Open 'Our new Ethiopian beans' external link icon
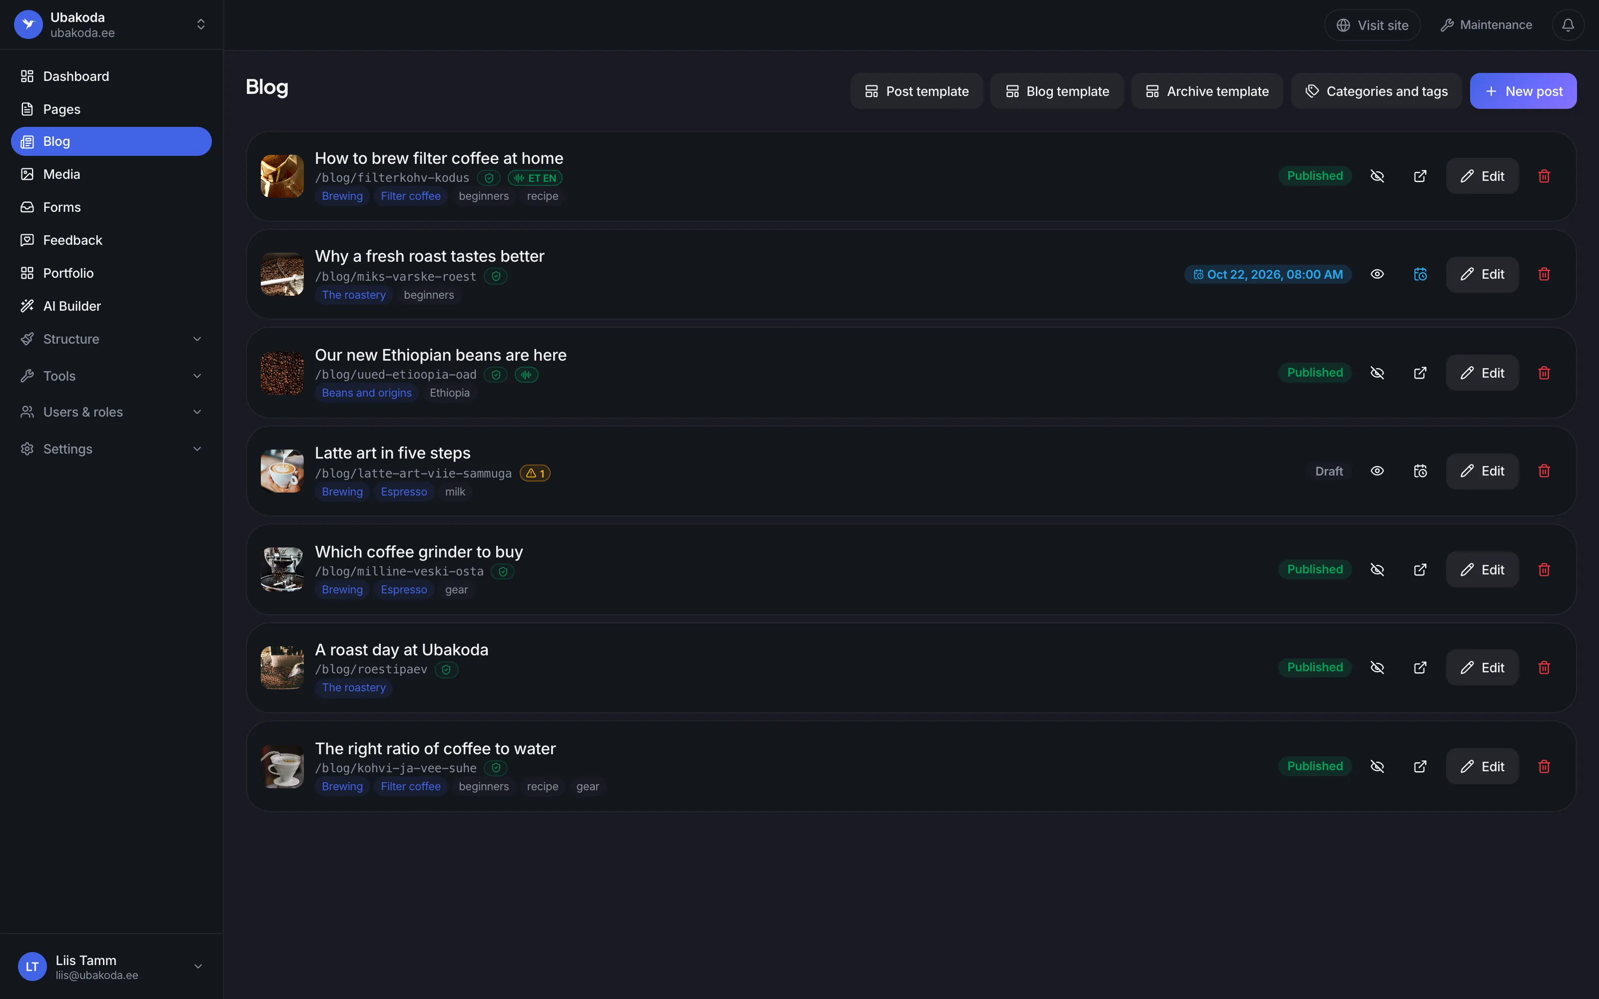Screen dimensions: 1599x999 [1420, 373]
